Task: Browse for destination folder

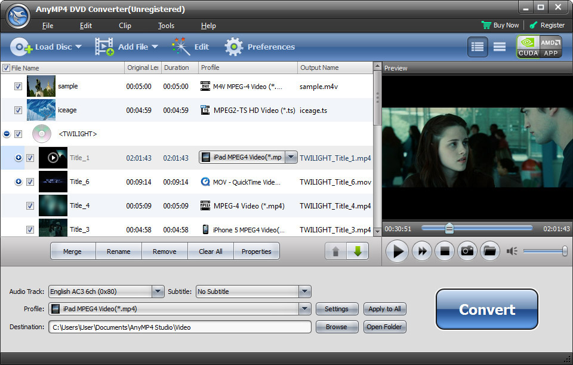Action: [337, 327]
